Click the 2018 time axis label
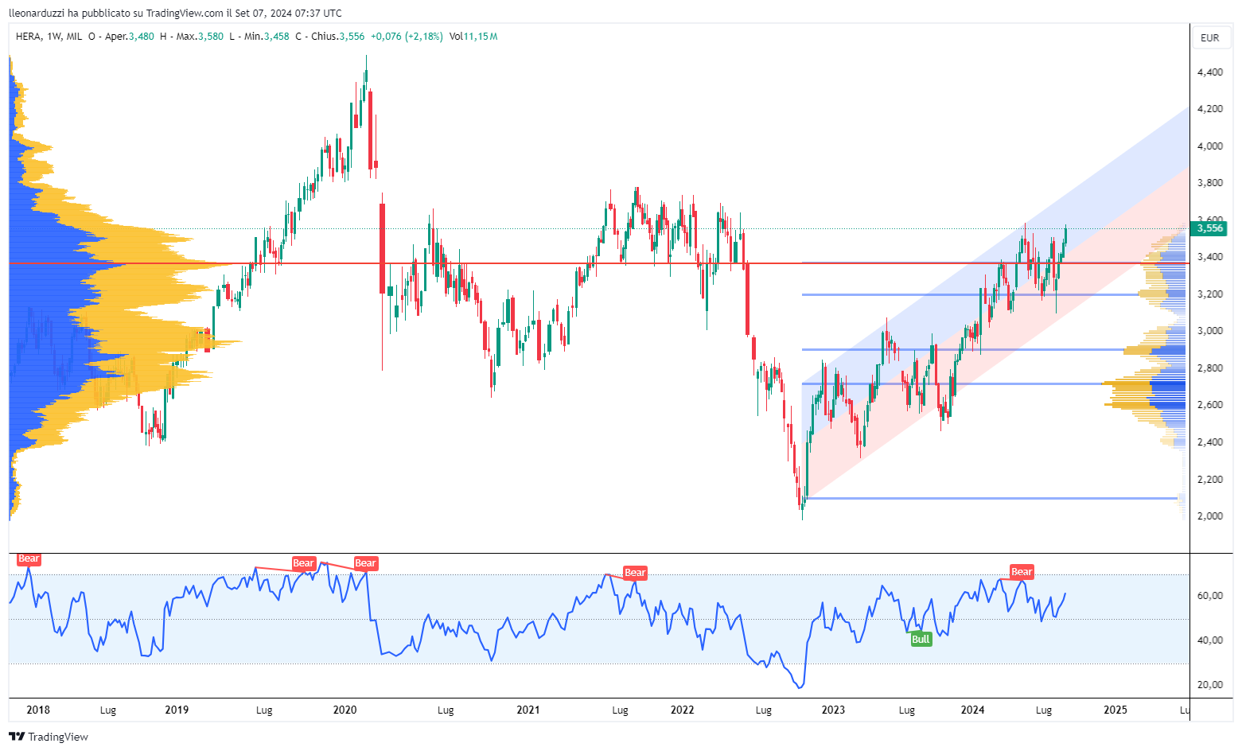This screenshot has width=1242, height=751. [37, 710]
